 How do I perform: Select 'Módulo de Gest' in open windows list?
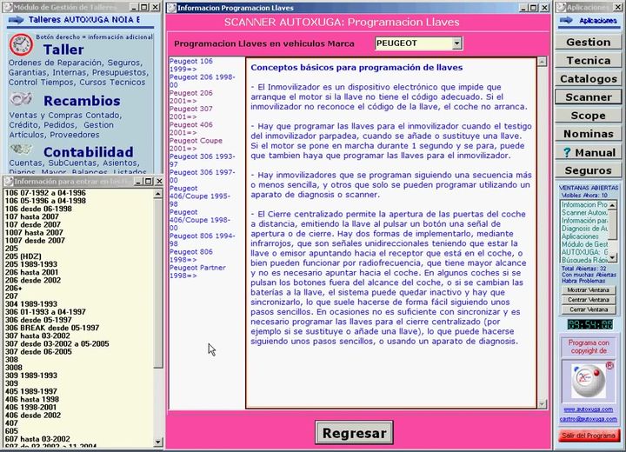tap(584, 244)
